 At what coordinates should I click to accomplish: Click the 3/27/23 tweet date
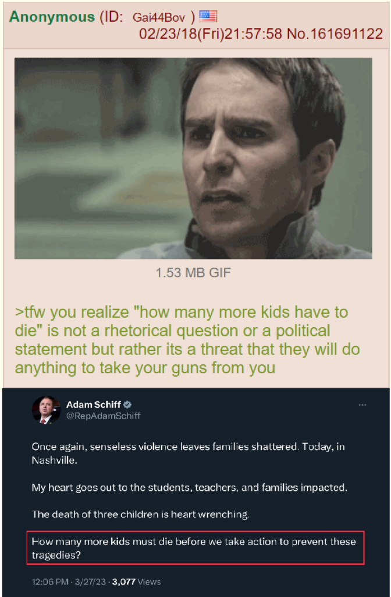(90, 582)
